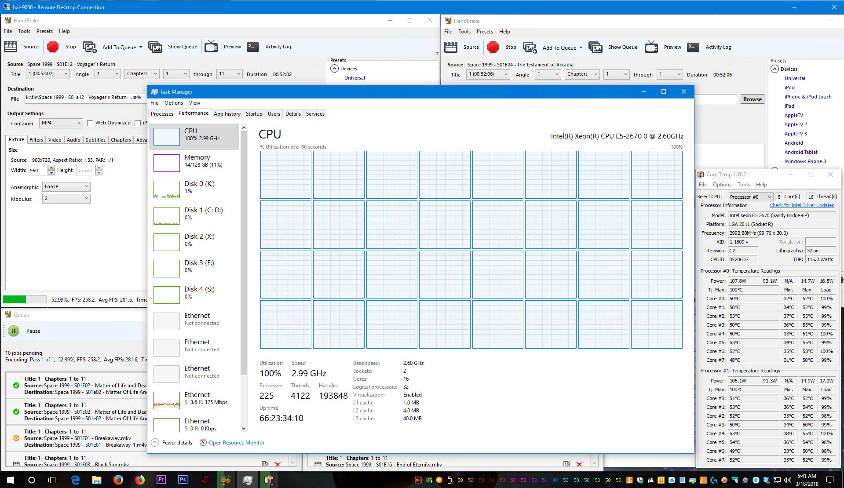Launch Photoshop from the taskbar

[x=183, y=480]
